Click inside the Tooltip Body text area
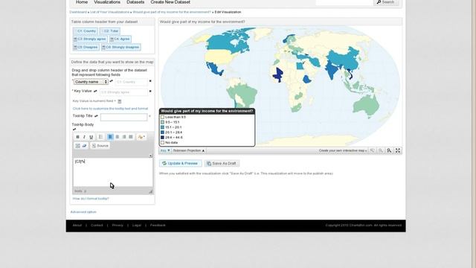This screenshot has width=476, height=268. 112,172
